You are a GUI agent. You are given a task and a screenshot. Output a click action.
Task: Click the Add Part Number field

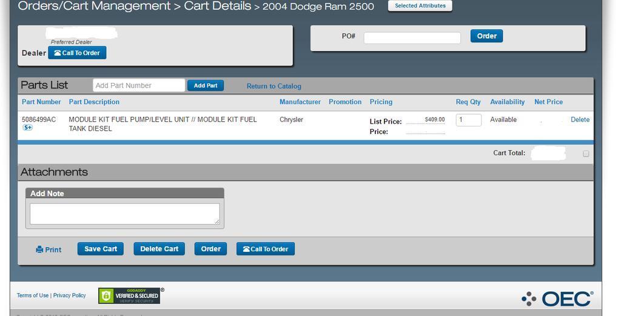pos(139,85)
